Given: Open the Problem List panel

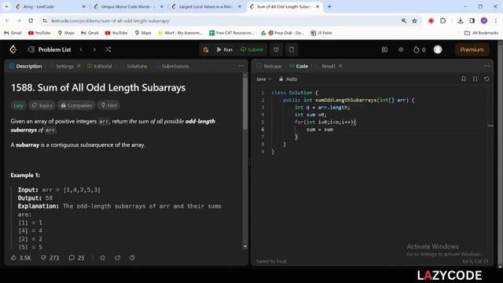Looking at the screenshot, I should [x=49, y=50].
